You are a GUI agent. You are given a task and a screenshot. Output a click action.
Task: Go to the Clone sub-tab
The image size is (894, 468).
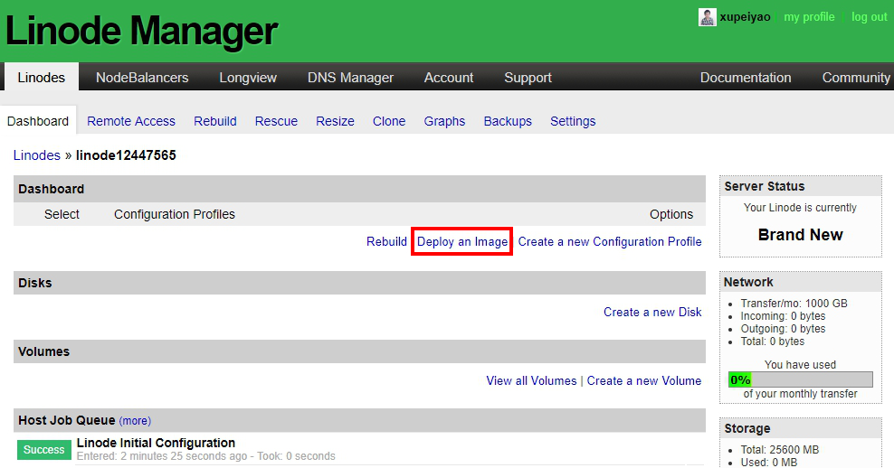(389, 121)
